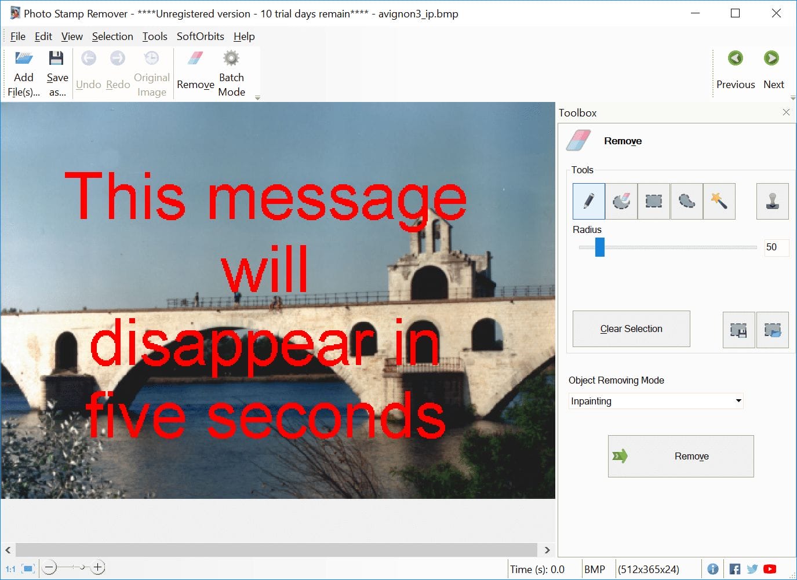Open the Selection menu

click(112, 37)
